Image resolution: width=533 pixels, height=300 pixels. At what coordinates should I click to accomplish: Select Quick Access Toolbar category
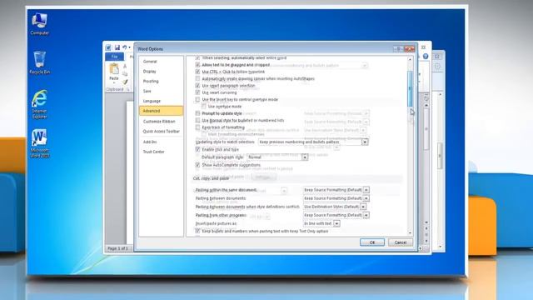pyautogui.click(x=161, y=132)
